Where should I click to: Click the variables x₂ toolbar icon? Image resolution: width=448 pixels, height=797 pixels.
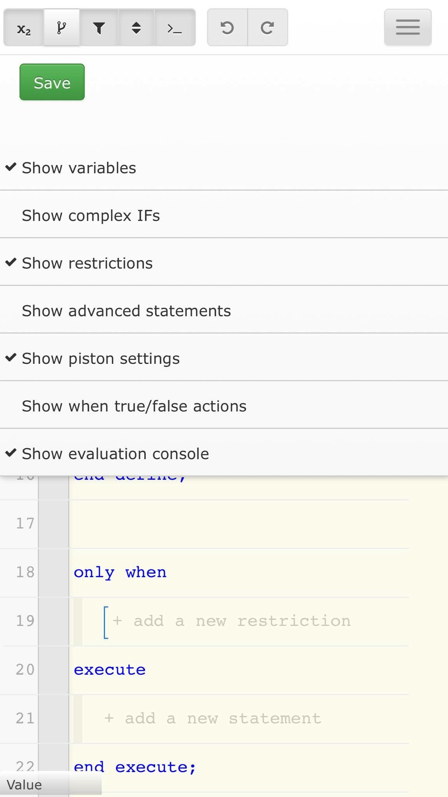click(x=24, y=28)
